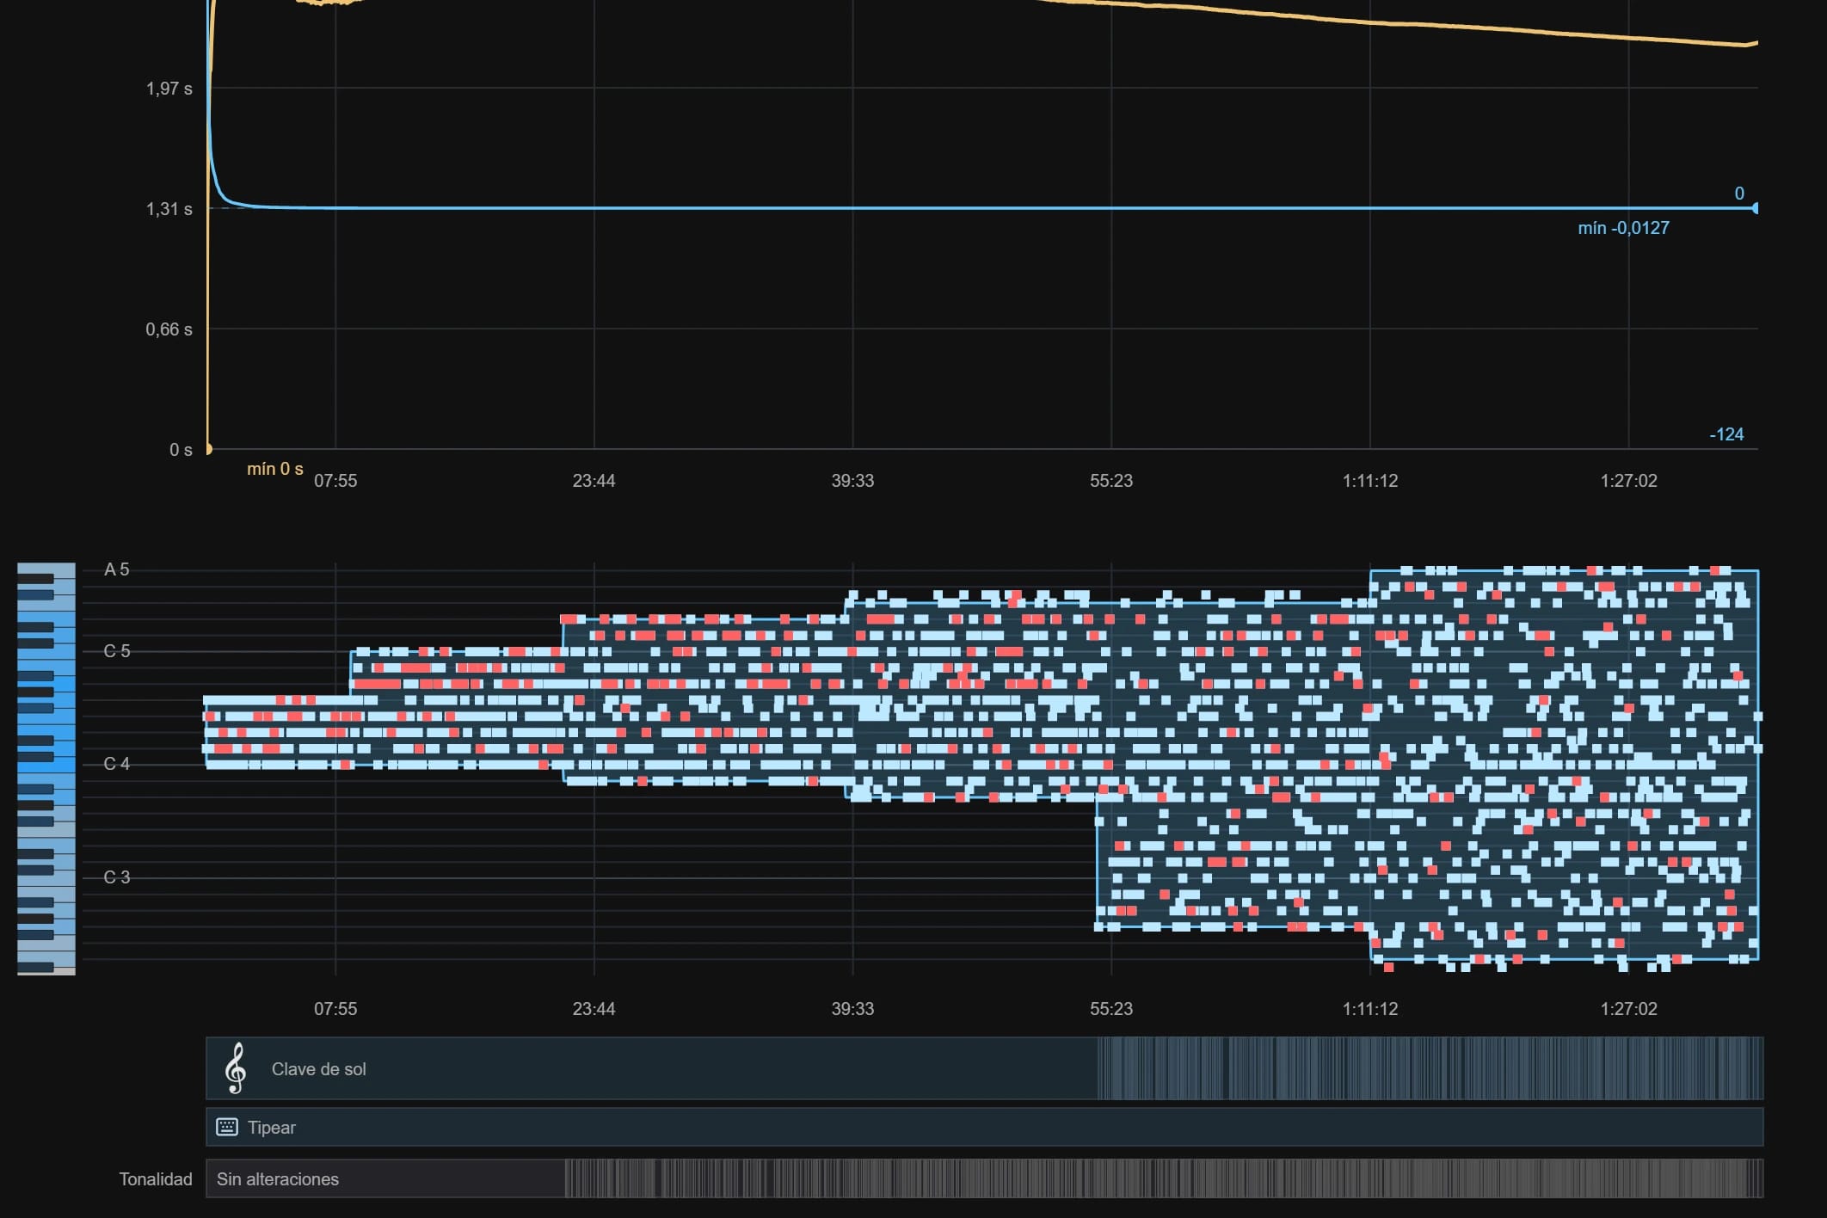The image size is (1827, 1218).
Task: Click the 1,97 s axis label
Action: (x=169, y=89)
